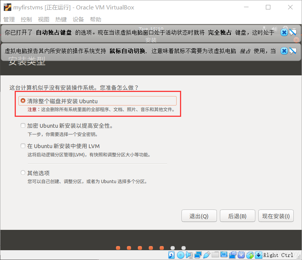Click the network adapters status icon
The height and width of the screenshot is (260, 302).
[x=198, y=255]
